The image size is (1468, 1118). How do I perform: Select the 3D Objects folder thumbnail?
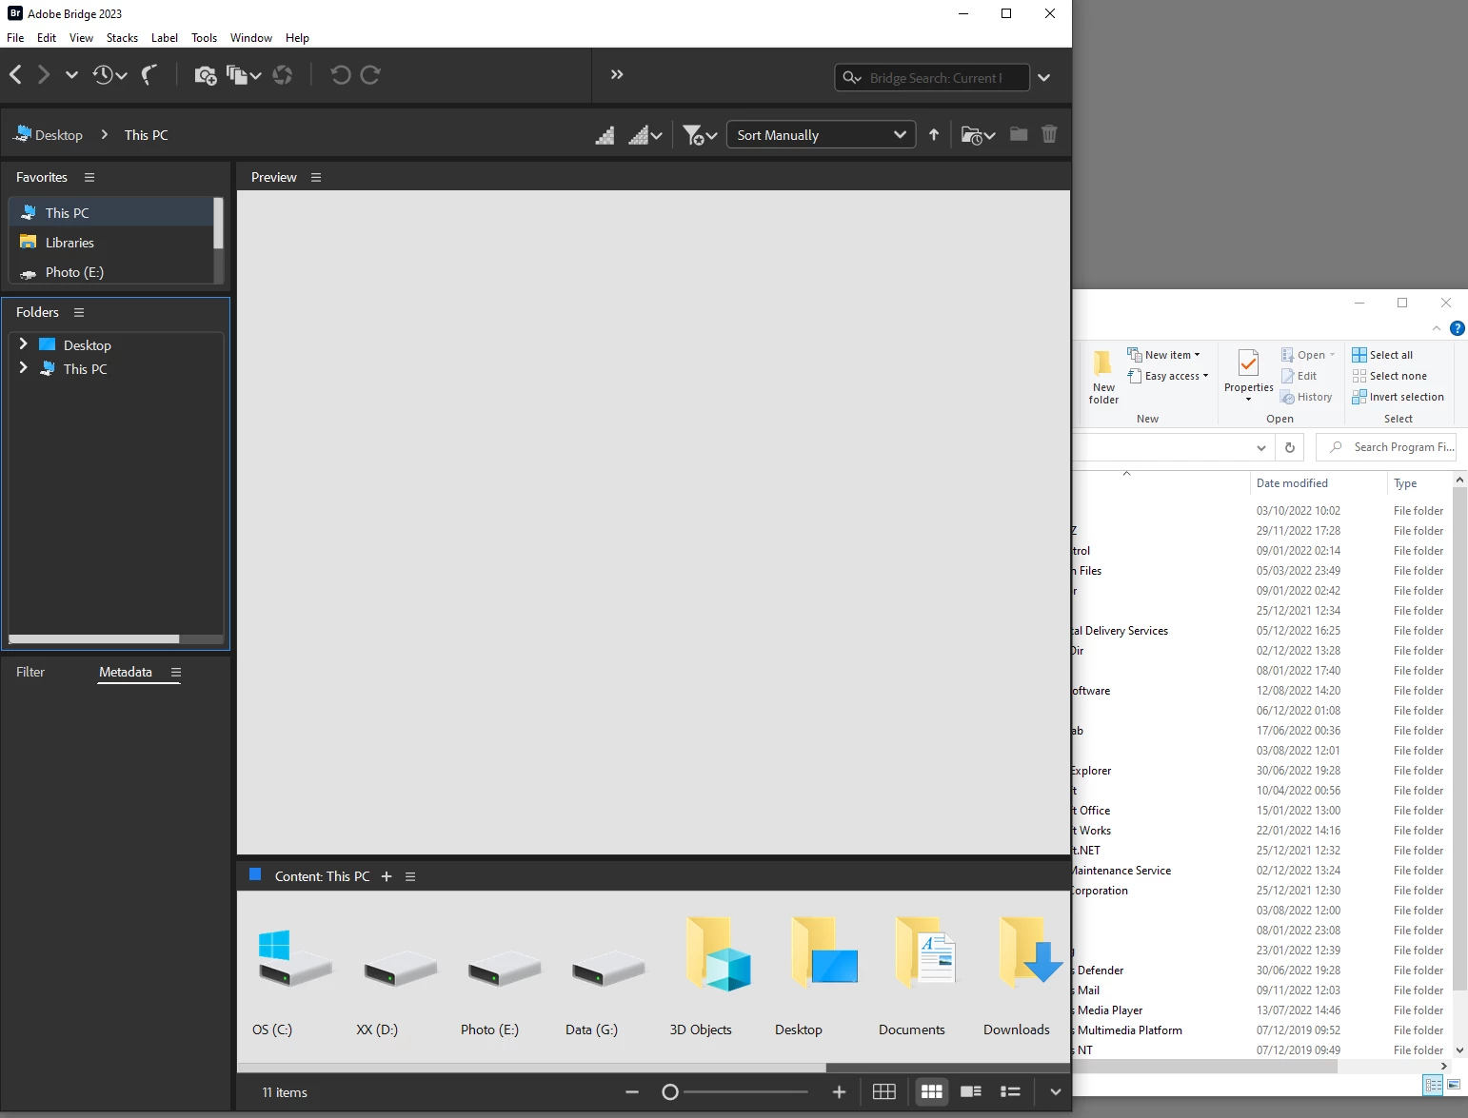(717, 953)
